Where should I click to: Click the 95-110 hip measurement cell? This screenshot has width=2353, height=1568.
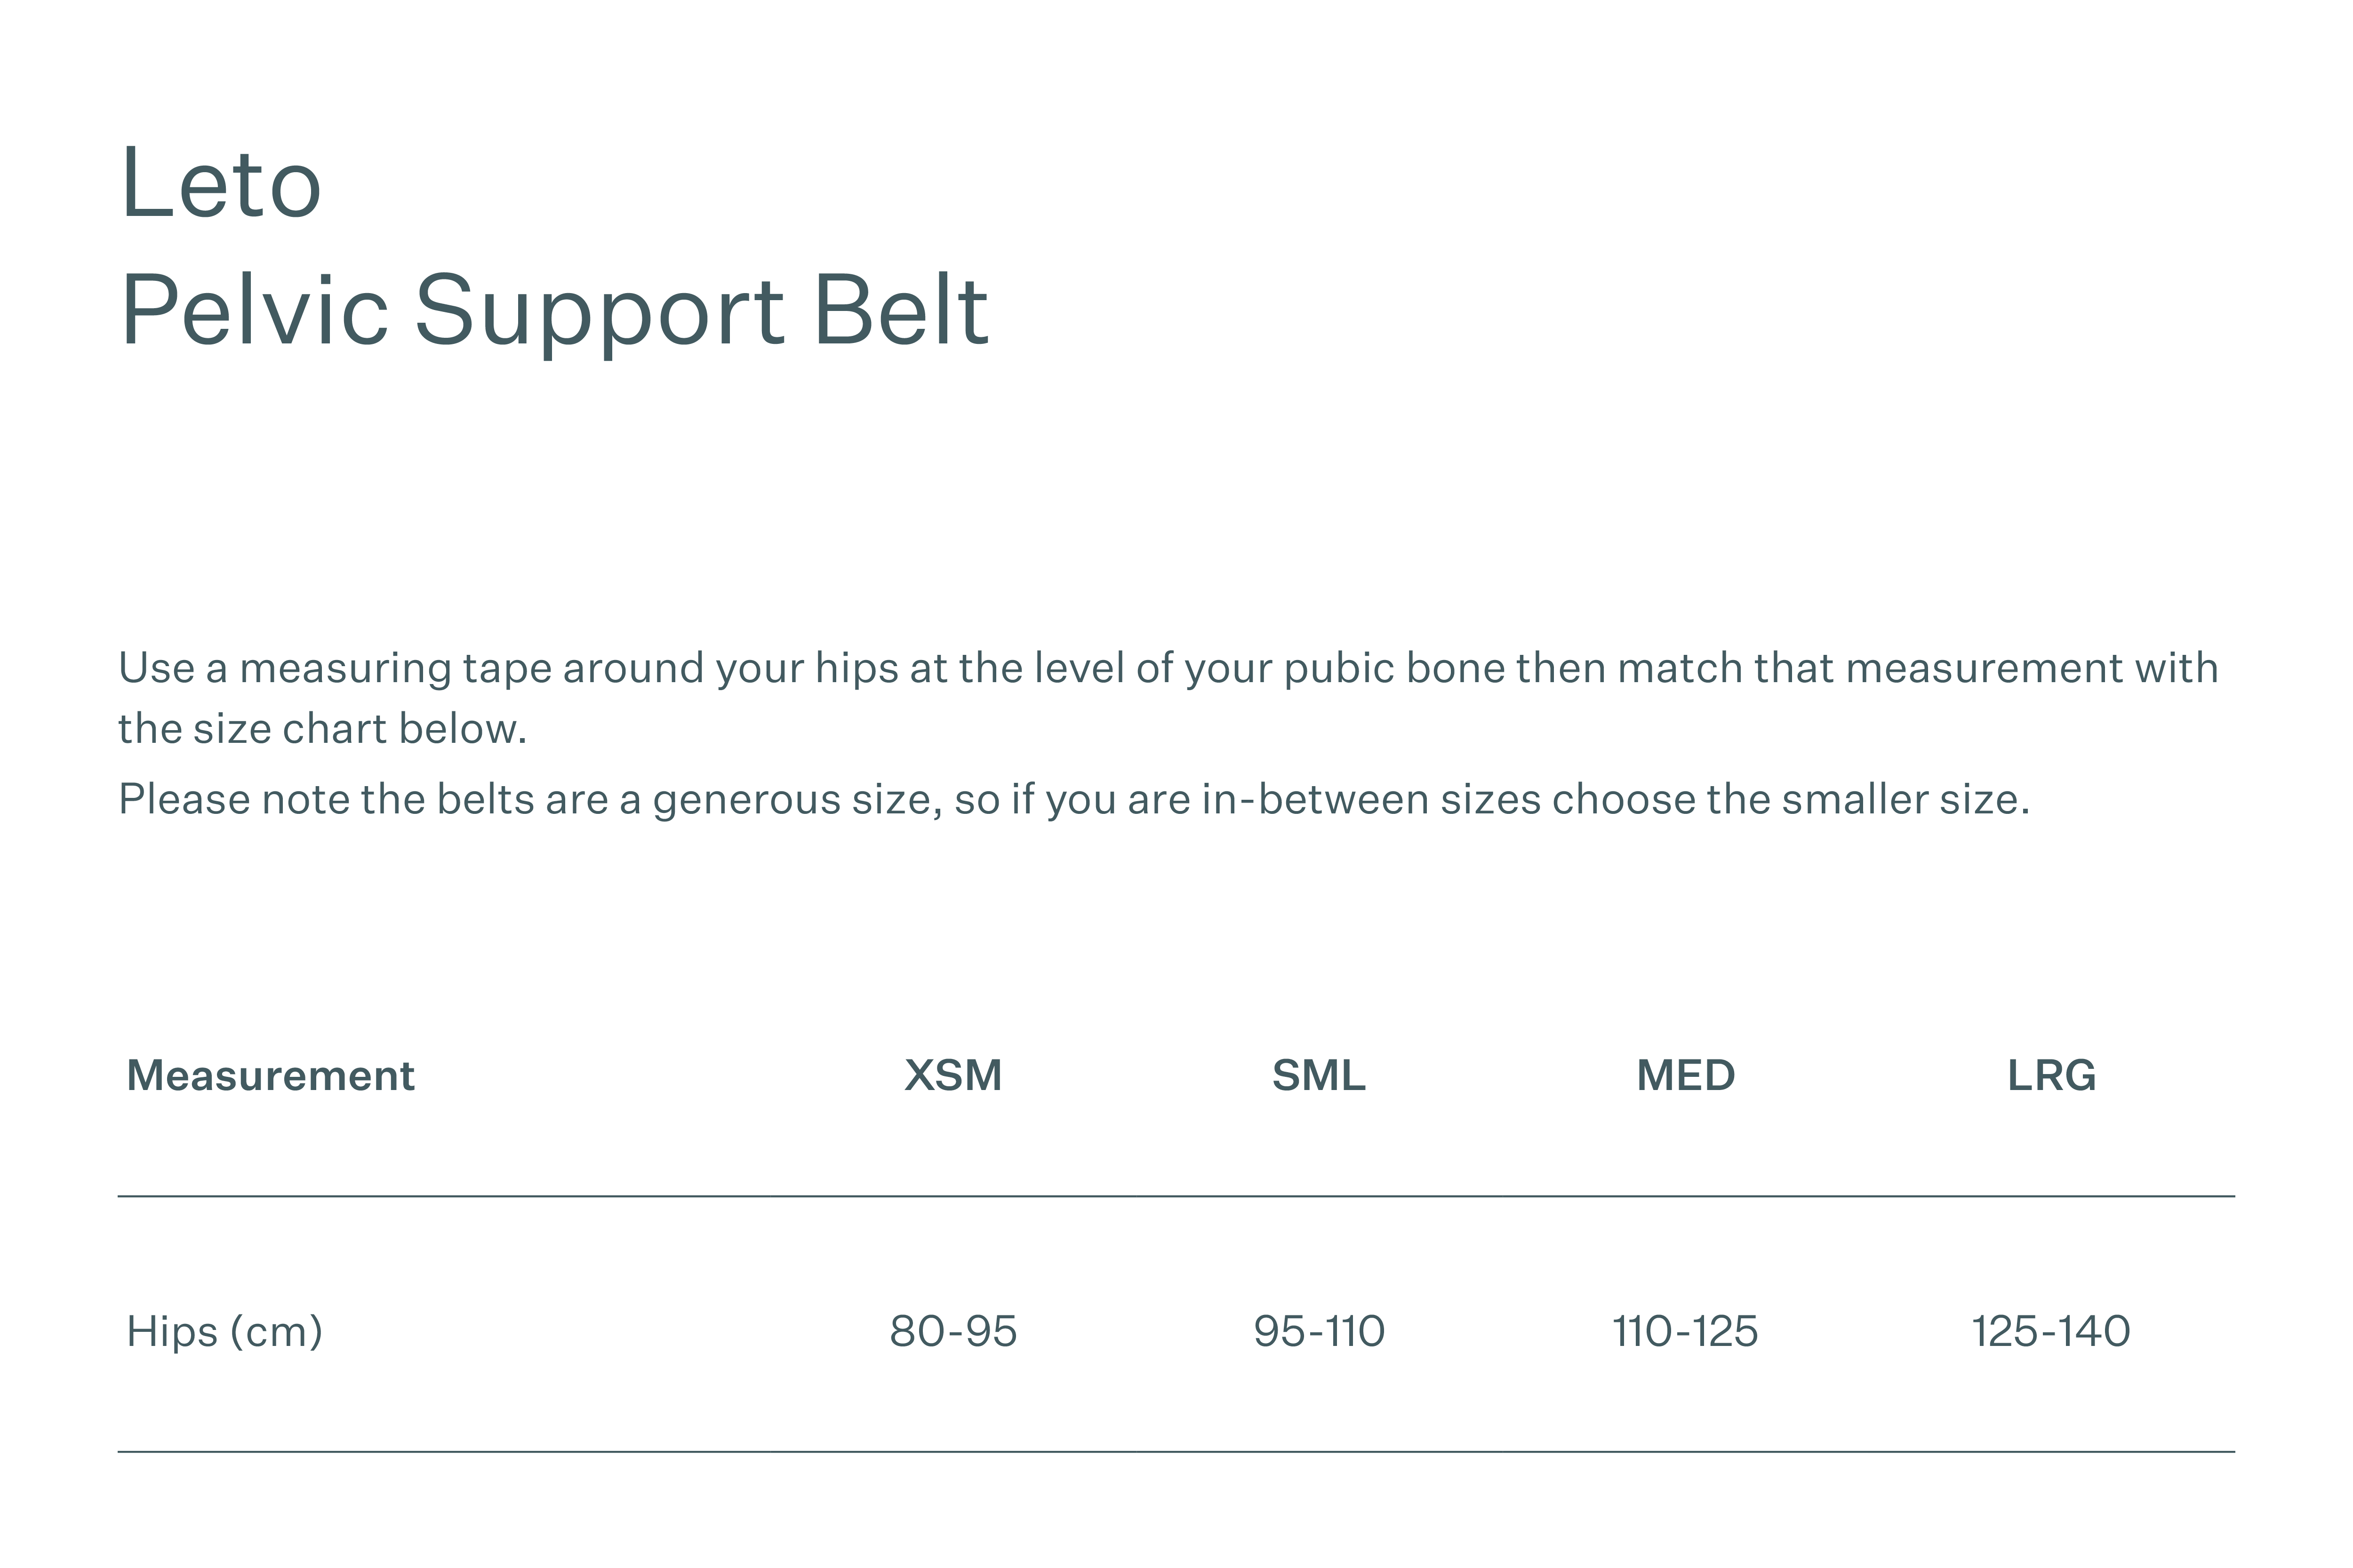(1319, 1332)
